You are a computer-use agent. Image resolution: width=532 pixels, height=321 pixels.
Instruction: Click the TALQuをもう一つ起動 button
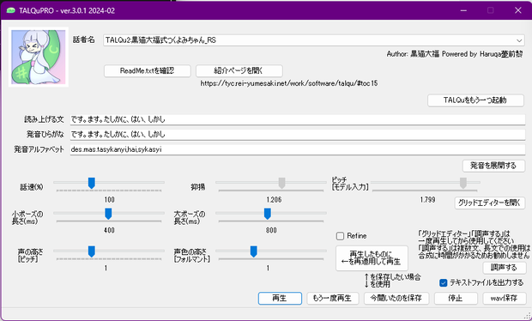[475, 100]
